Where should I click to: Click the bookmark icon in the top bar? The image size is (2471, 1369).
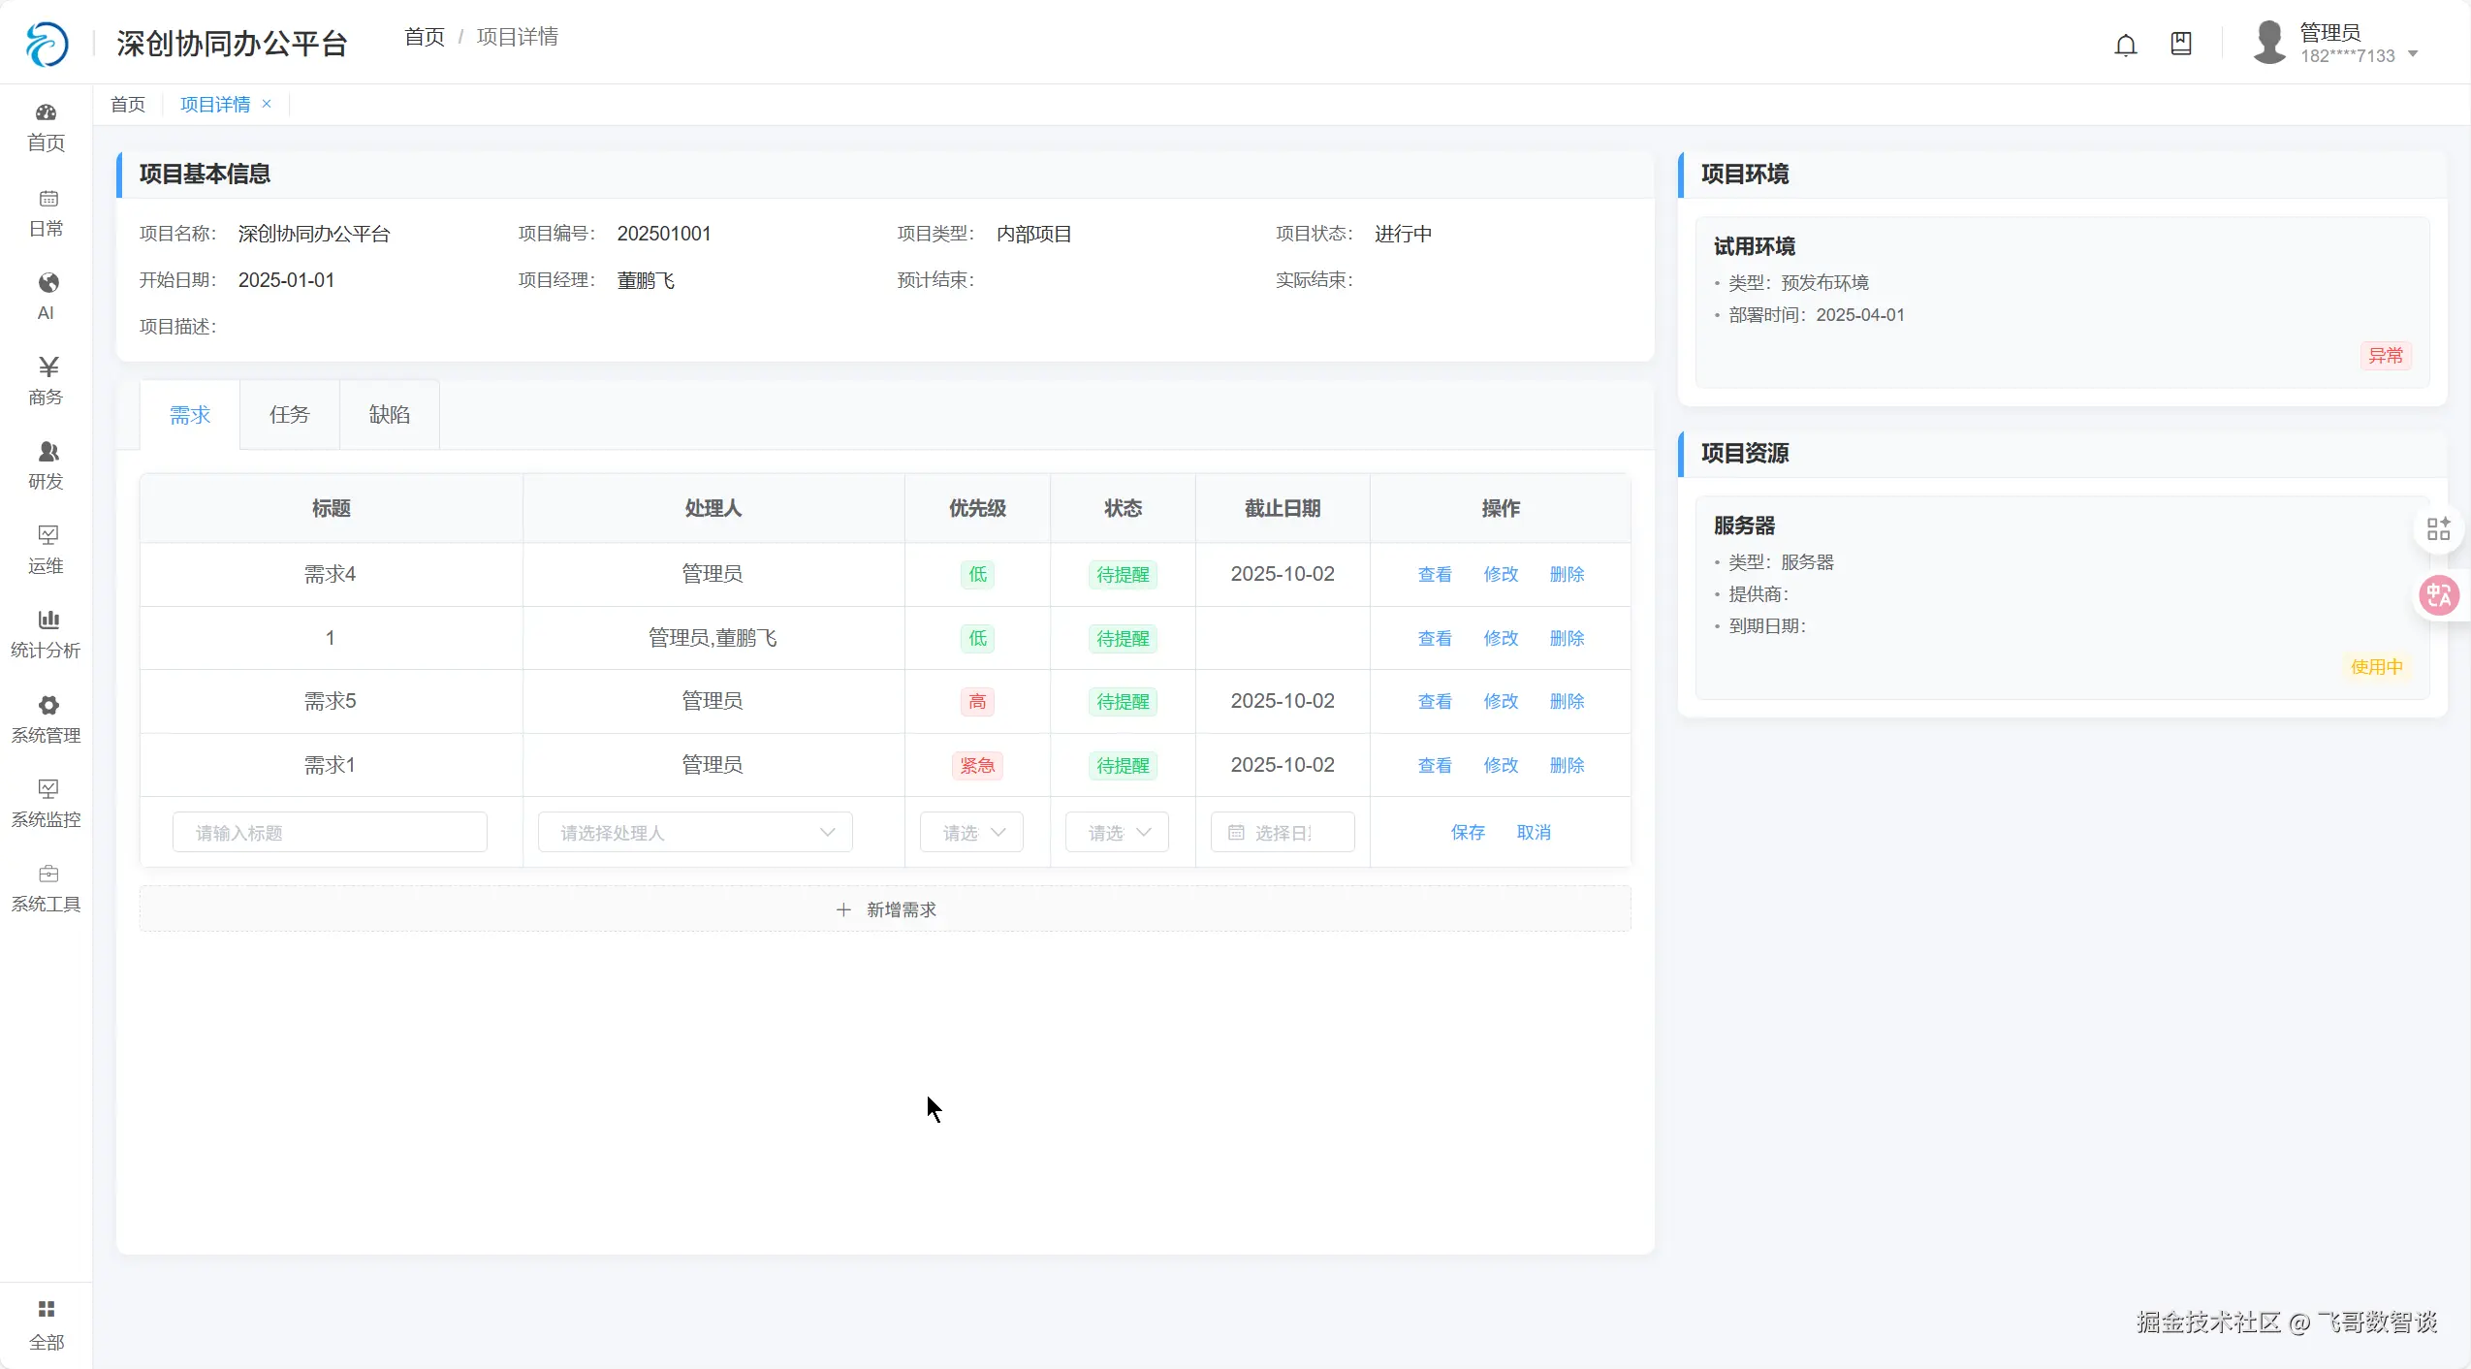[2181, 43]
